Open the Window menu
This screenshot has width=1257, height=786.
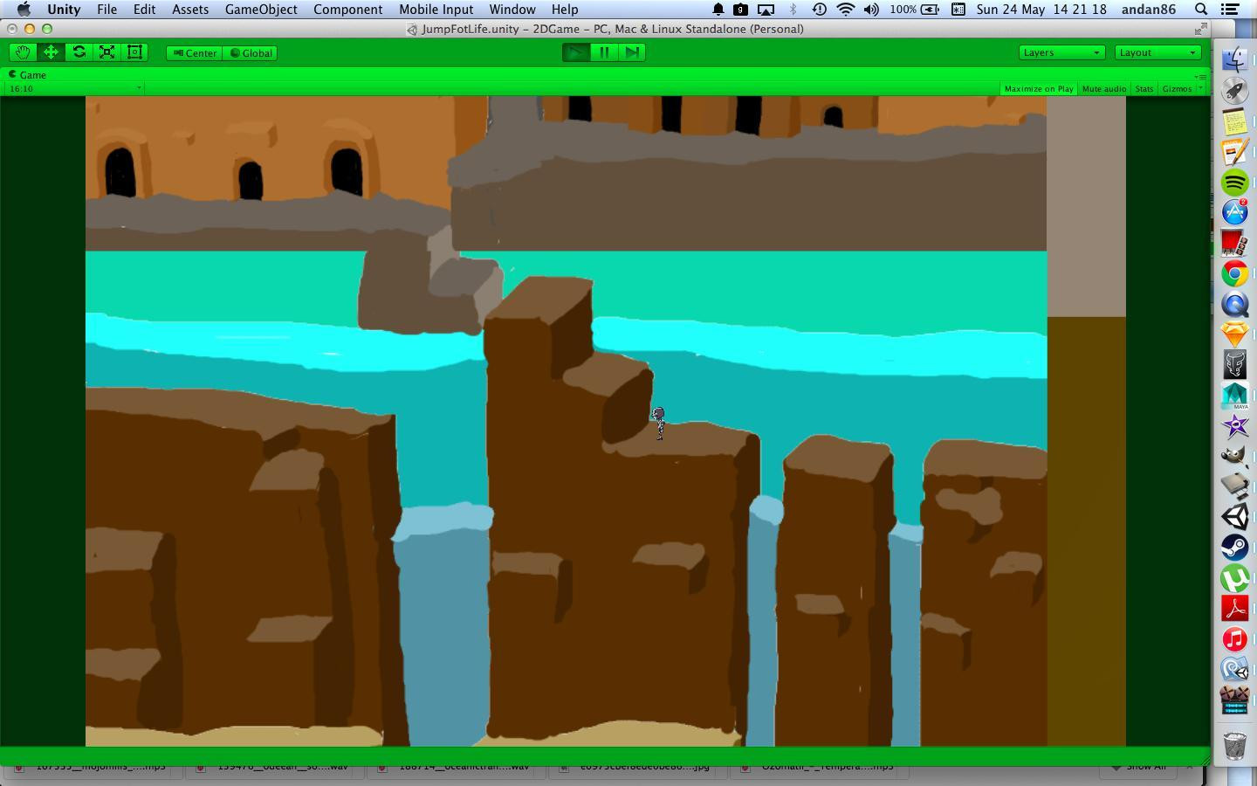512,10
